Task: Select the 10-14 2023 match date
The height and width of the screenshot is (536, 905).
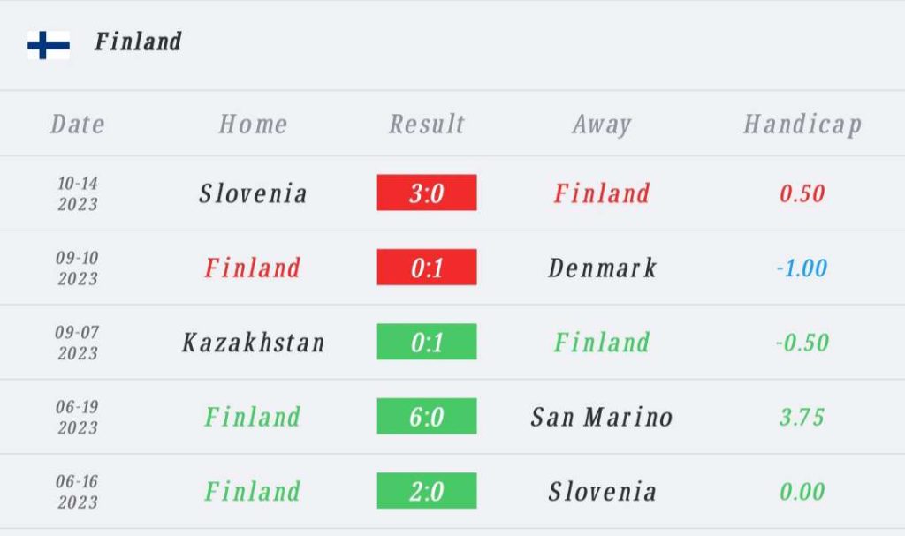Action: (x=78, y=193)
